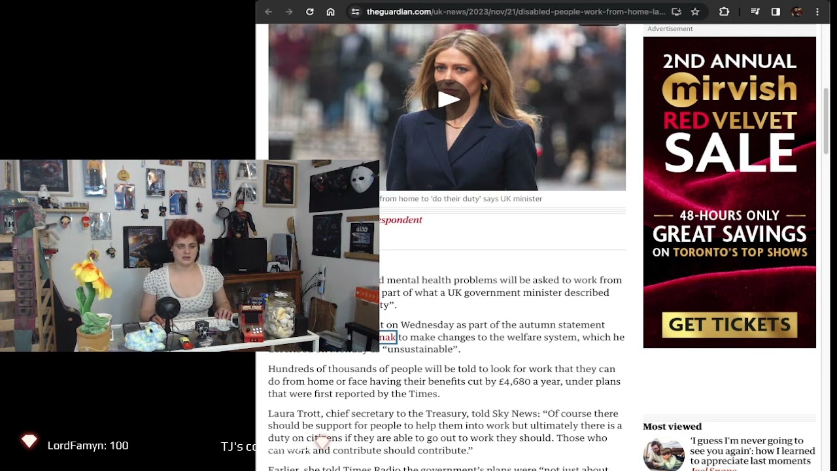Click the 'Advertisement' label above the ad
The image size is (837, 471).
[670, 29]
